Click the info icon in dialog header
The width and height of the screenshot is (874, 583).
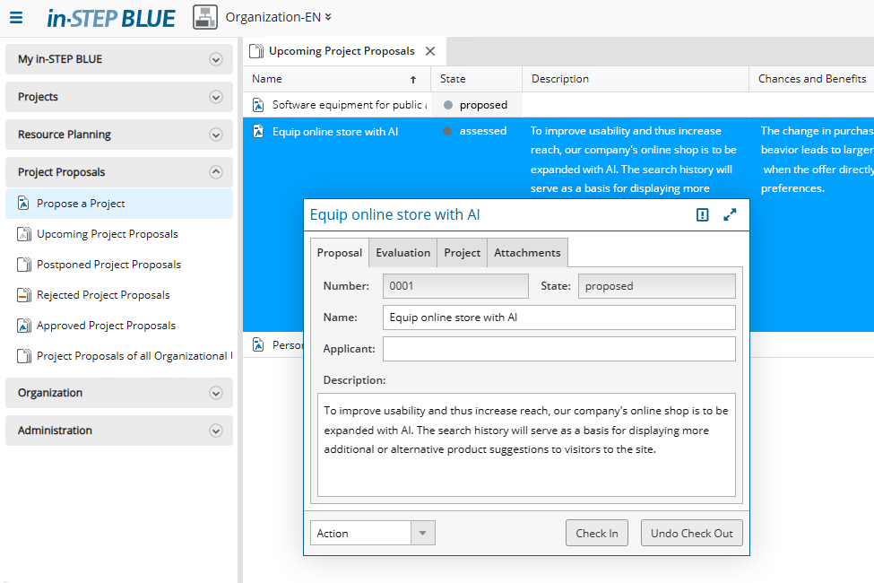tap(703, 215)
